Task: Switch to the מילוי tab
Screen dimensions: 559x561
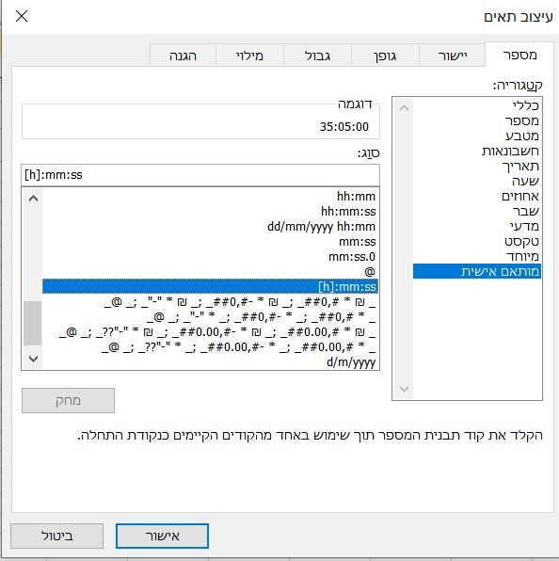Action: pyautogui.click(x=249, y=56)
